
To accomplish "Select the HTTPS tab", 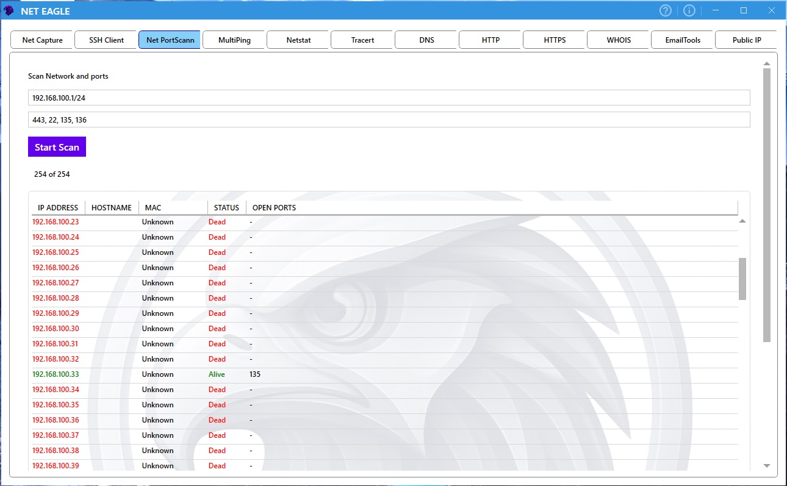I will coord(555,40).
